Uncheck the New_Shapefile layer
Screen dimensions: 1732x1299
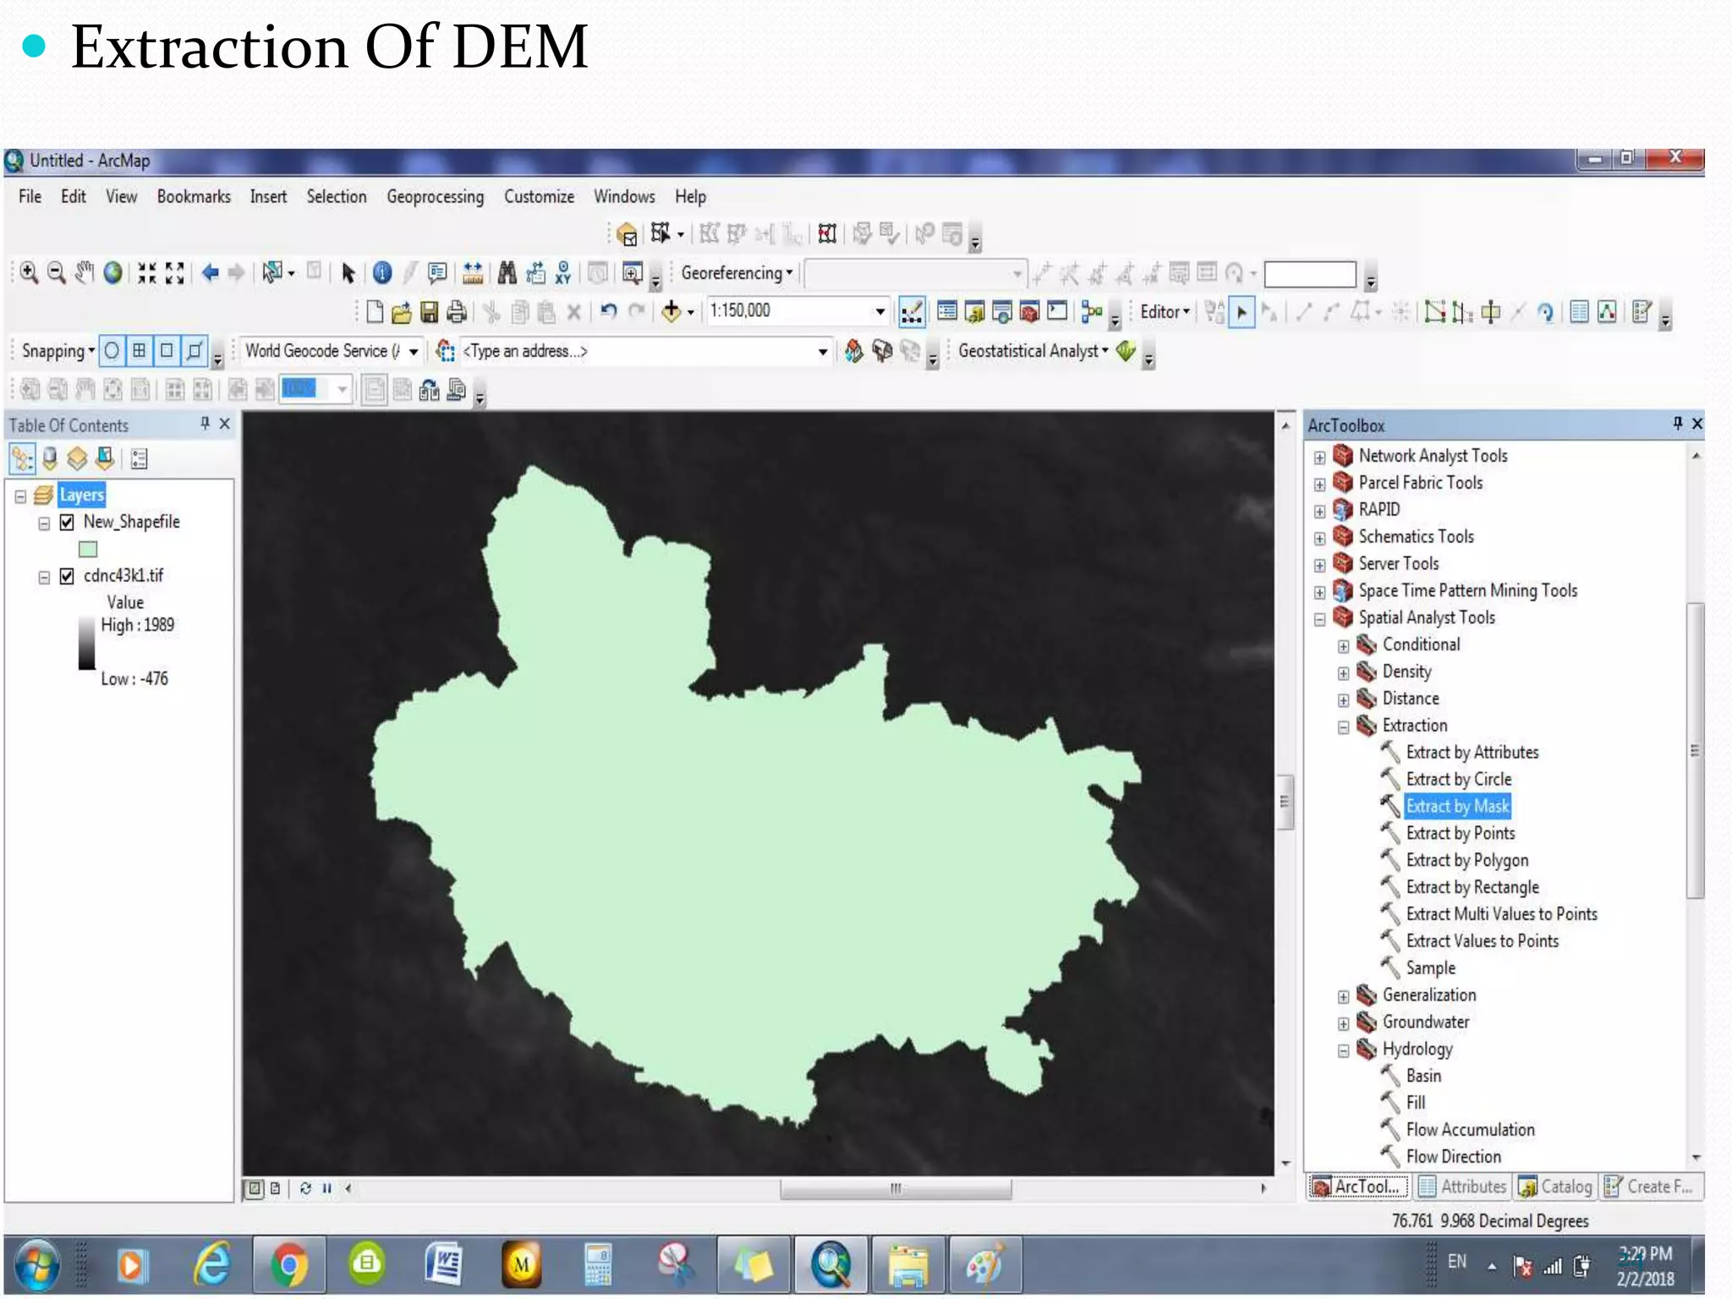(x=67, y=523)
